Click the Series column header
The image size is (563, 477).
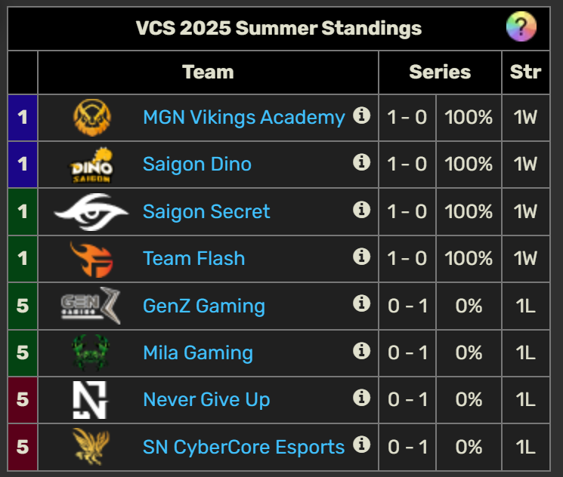440,72
